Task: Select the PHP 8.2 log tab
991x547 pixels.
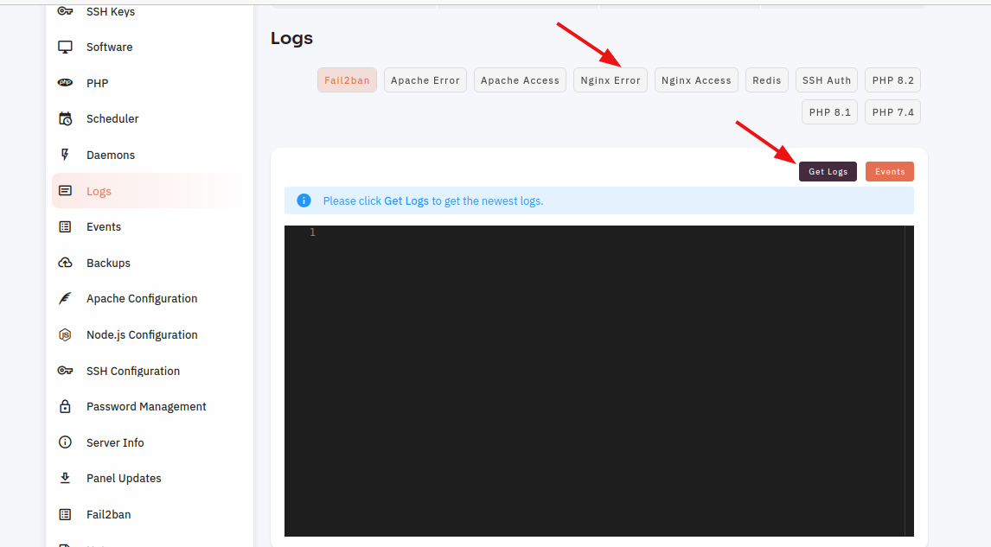Action: 893,80
